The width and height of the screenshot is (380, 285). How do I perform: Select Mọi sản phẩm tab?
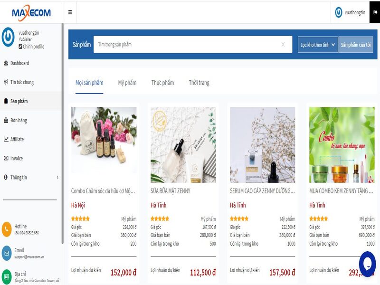(x=89, y=83)
